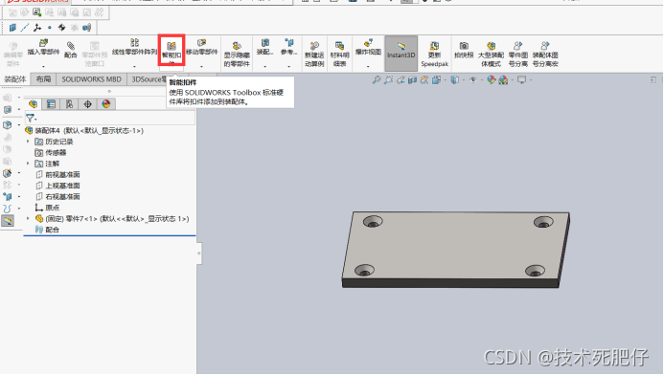Click Zoom to Area in view toolbar

pyautogui.click(x=388, y=79)
